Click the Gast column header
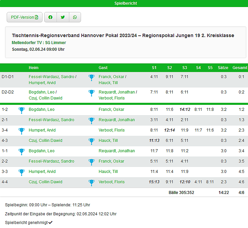This screenshot has height=228, width=248. pos(103,68)
